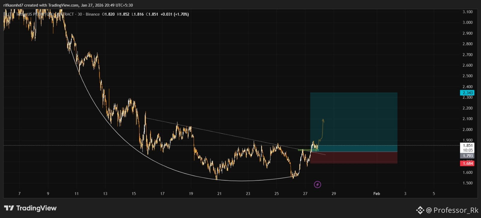The height and width of the screenshot is (218, 481).
Task: Click 2.100 on the price axis
Action: (x=467, y=119)
